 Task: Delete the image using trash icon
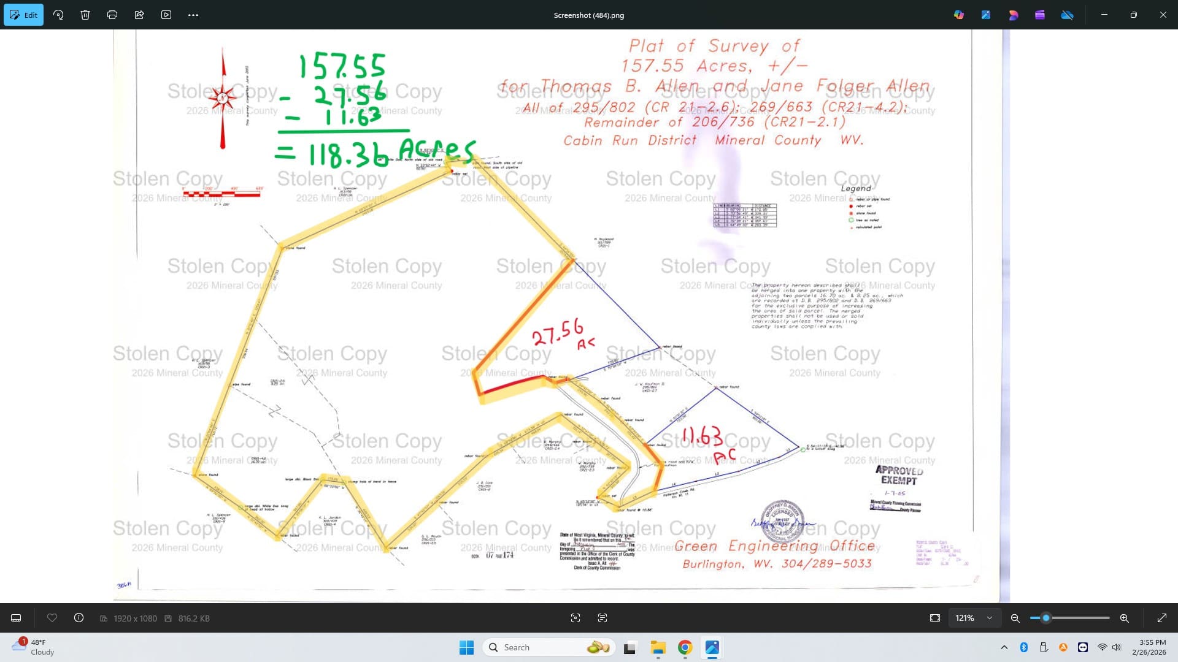coord(85,15)
